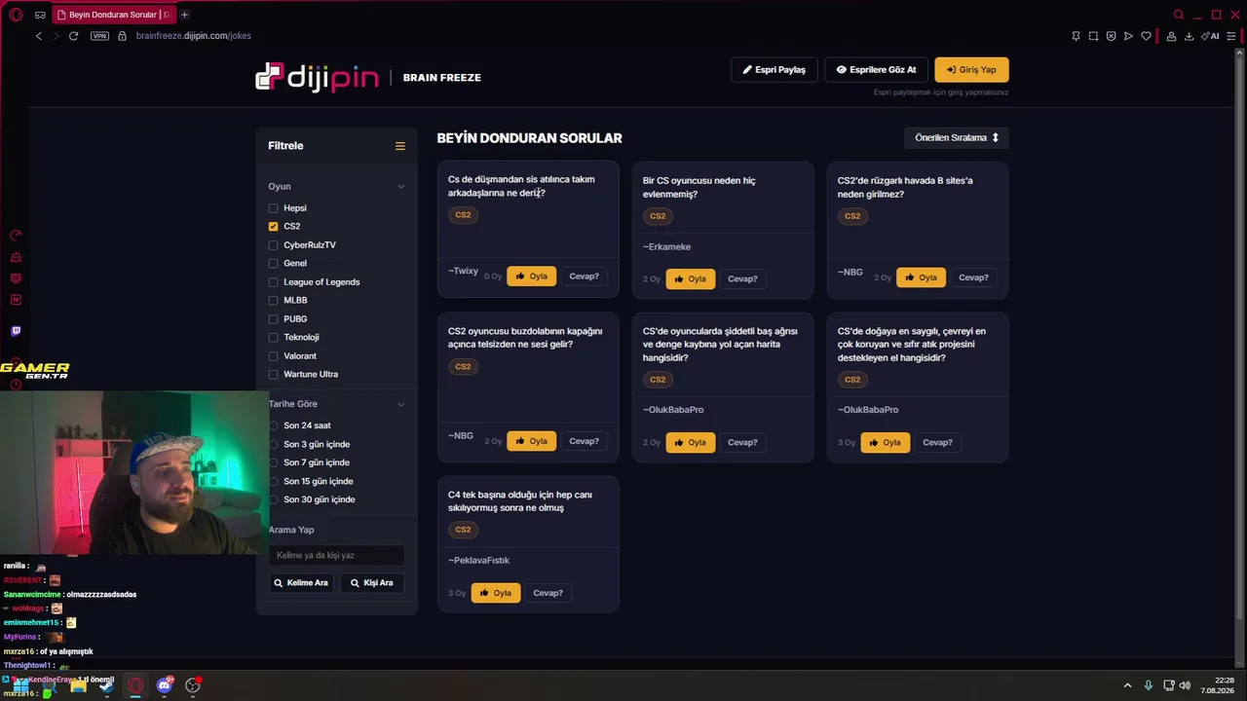Take a snapshot with the capture icon

coord(1093,36)
